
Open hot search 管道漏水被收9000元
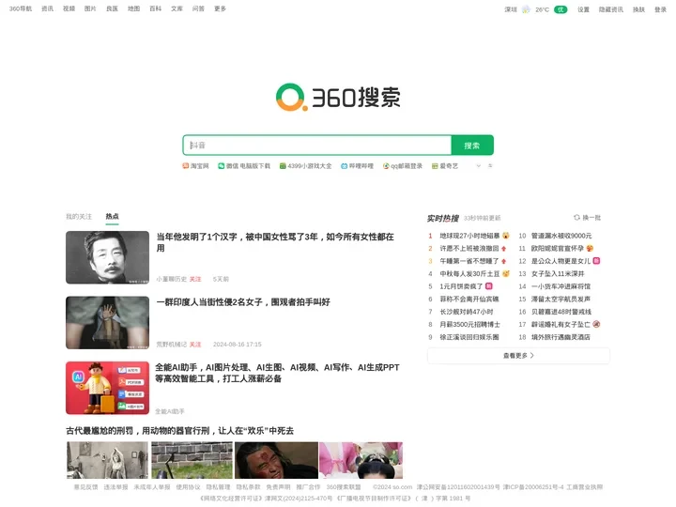(561, 236)
